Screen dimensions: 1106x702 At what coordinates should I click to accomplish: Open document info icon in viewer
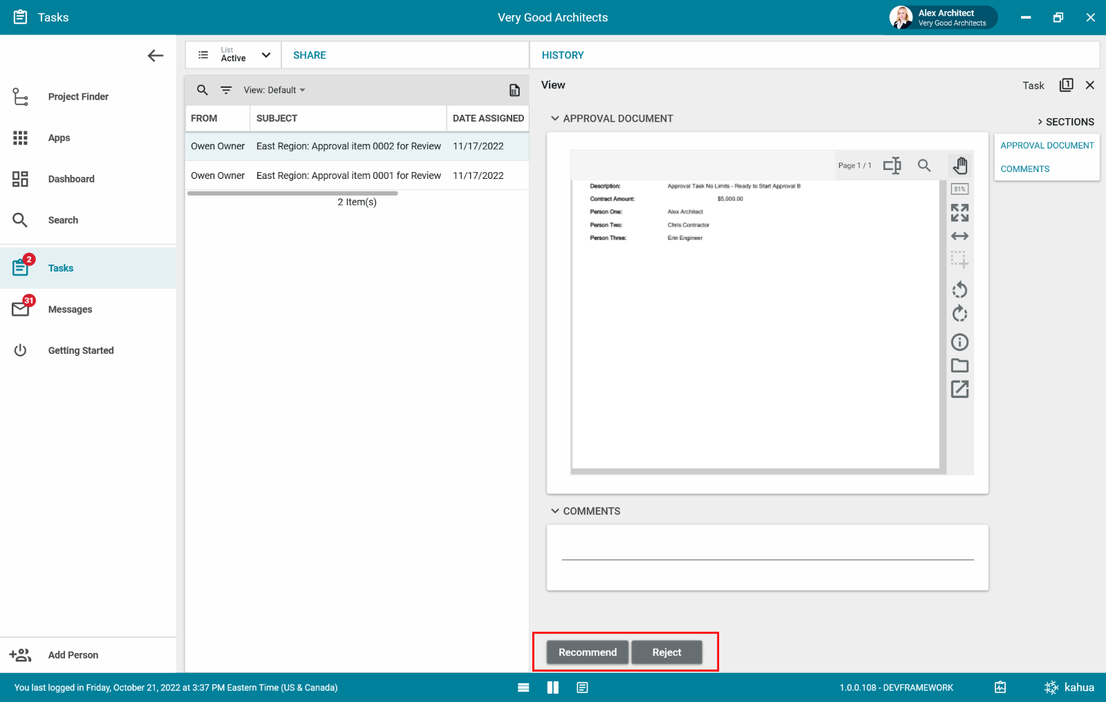(x=959, y=342)
